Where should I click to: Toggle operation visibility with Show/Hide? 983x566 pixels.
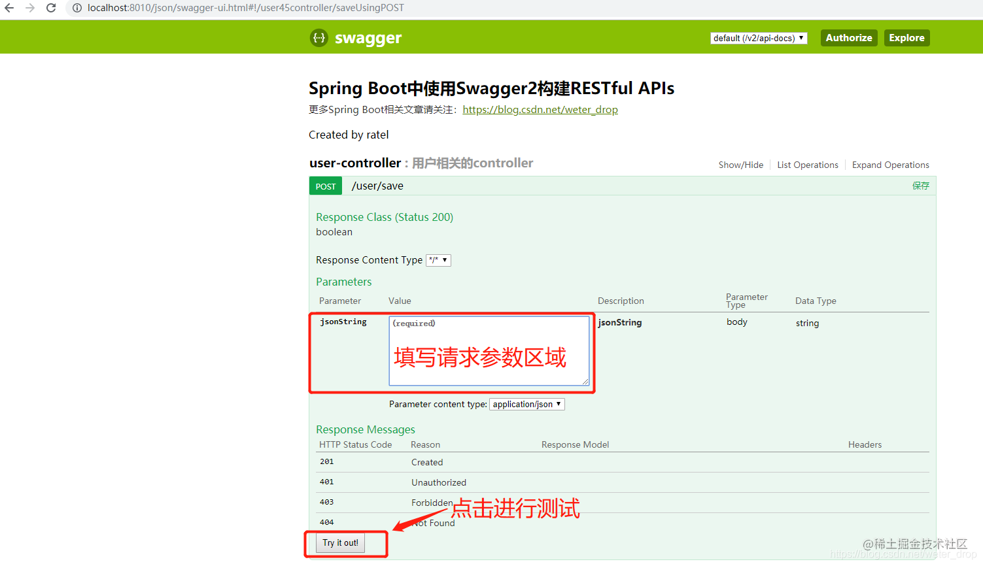coord(740,165)
